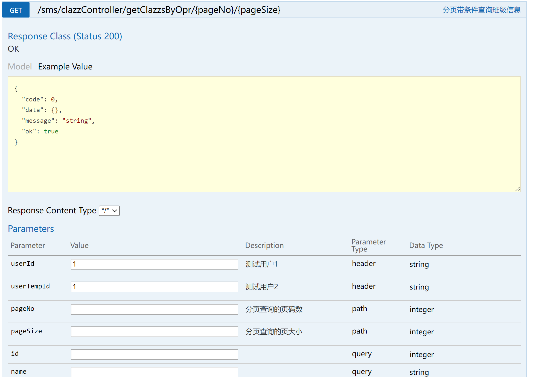Click the GET method badge
Screen dimensions: 533x377
coord(16,10)
